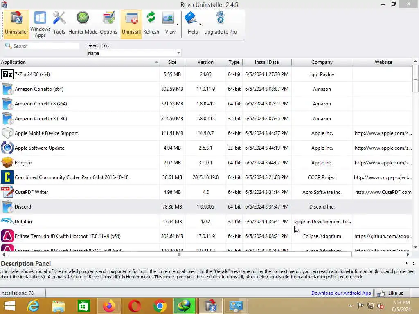
Task: Select the Amazon Corretto 8 (x64) icon
Action: [x=7, y=103]
